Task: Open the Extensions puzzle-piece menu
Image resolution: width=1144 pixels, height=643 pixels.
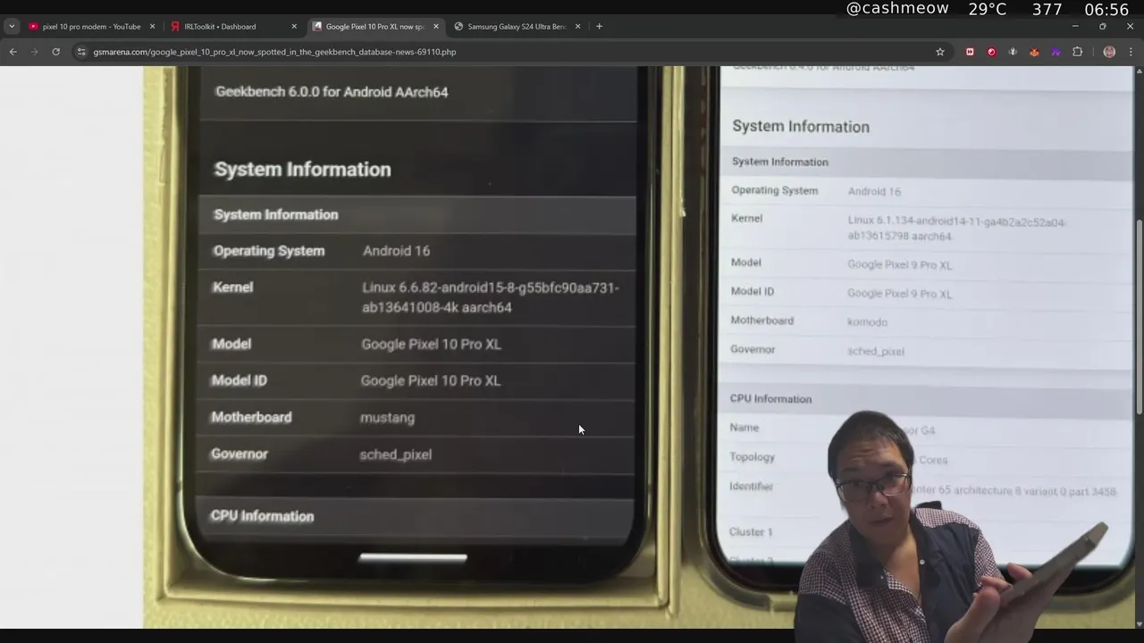Action: (x=1077, y=52)
